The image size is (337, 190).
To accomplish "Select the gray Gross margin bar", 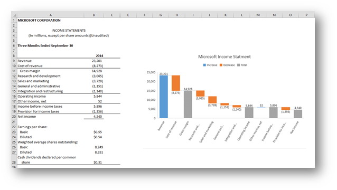I will point(188,104).
